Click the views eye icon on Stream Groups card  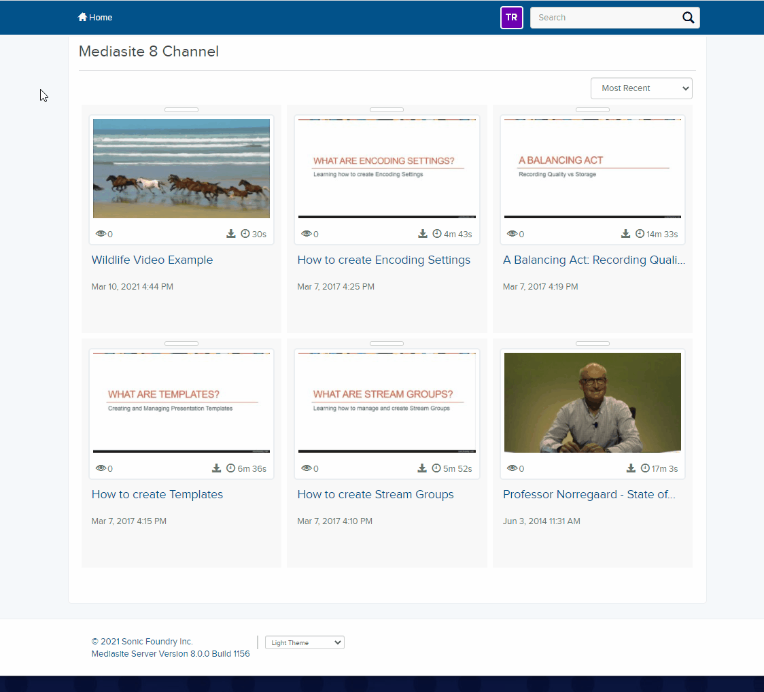tap(307, 468)
